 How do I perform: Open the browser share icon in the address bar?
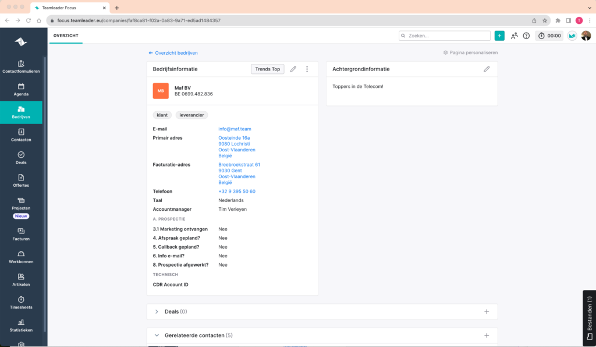tap(534, 20)
